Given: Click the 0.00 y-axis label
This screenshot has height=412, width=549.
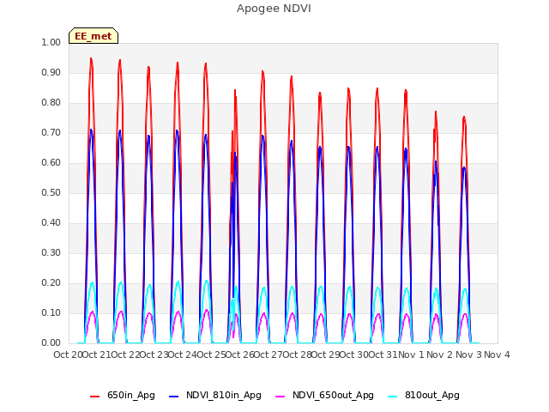Looking at the screenshot, I should point(51,342).
